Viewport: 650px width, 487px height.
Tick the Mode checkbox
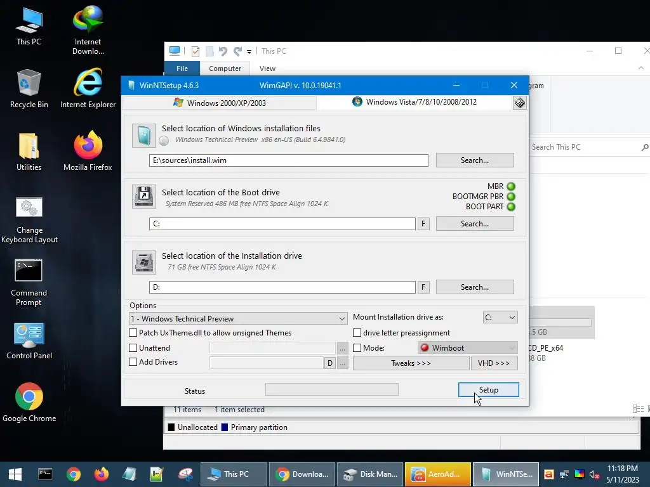point(357,348)
